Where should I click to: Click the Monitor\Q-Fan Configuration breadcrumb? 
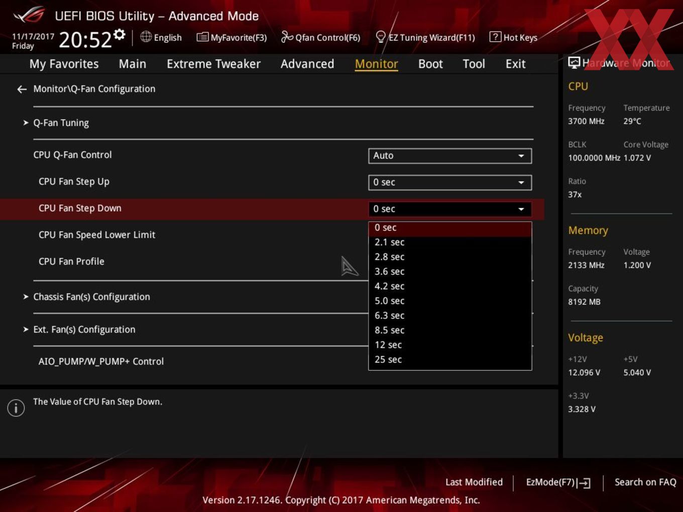pyautogui.click(x=94, y=89)
